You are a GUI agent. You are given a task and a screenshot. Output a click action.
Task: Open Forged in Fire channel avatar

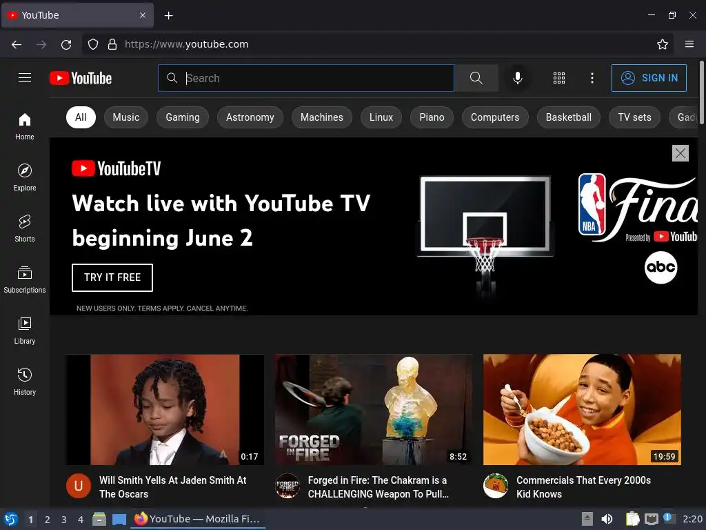point(288,486)
